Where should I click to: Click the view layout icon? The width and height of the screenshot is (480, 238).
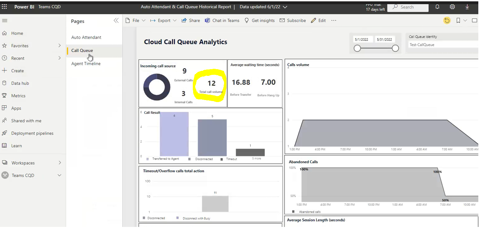[474, 20]
